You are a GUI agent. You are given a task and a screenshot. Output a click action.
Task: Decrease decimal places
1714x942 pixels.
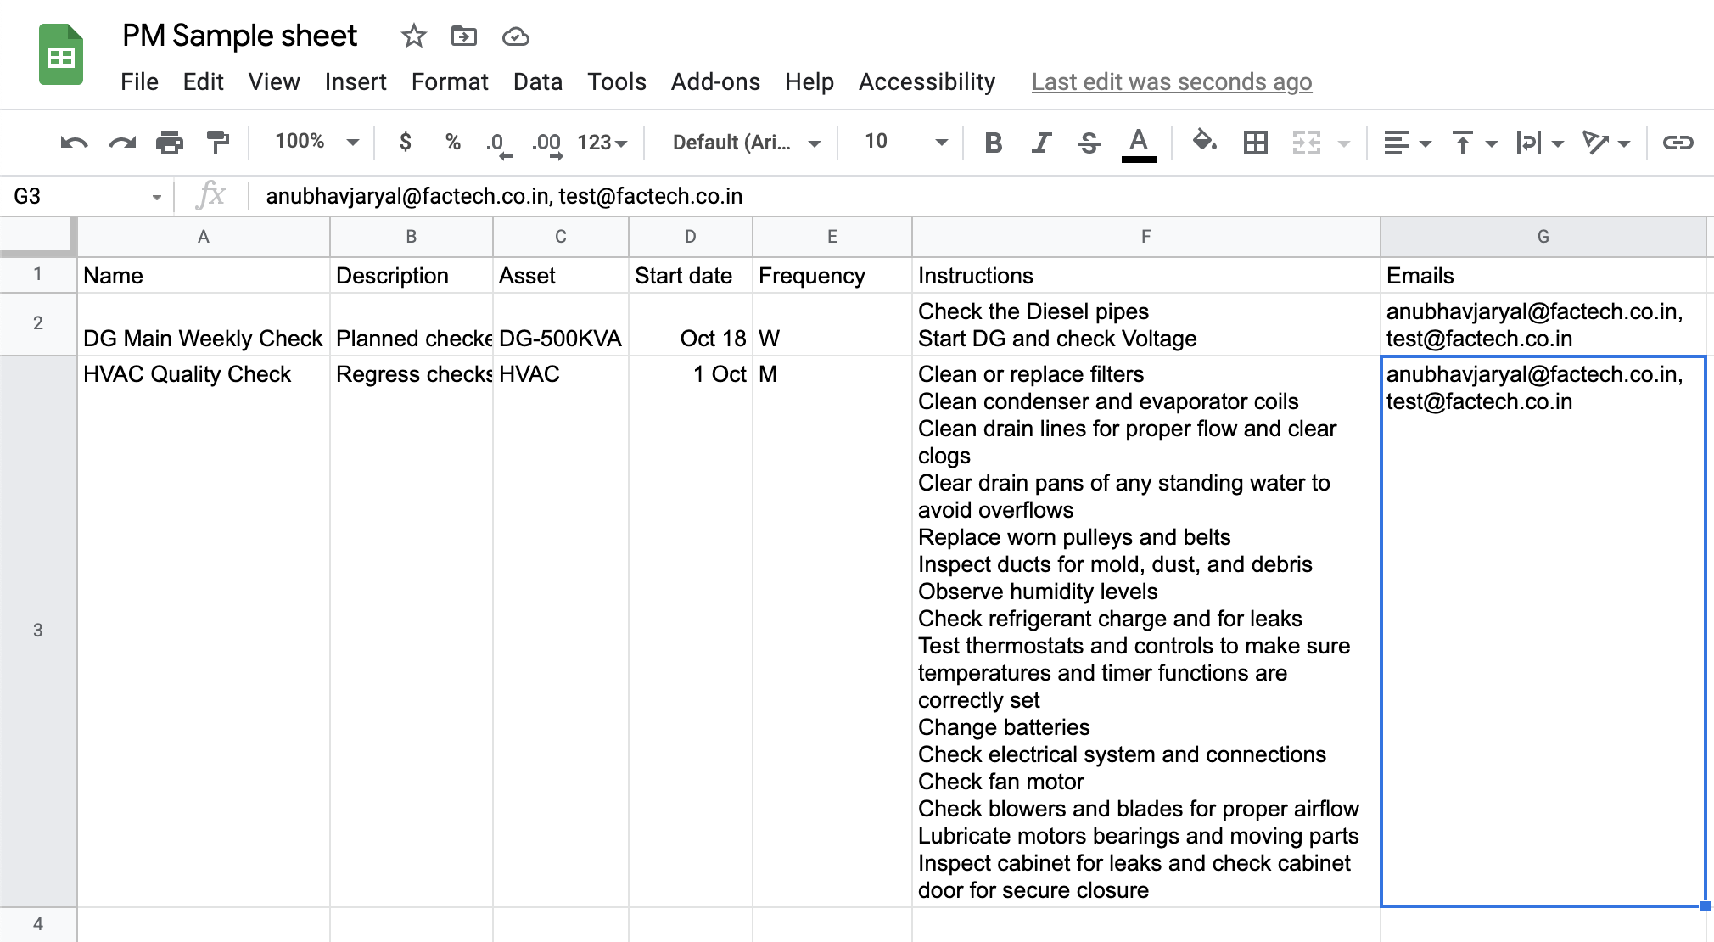point(498,143)
